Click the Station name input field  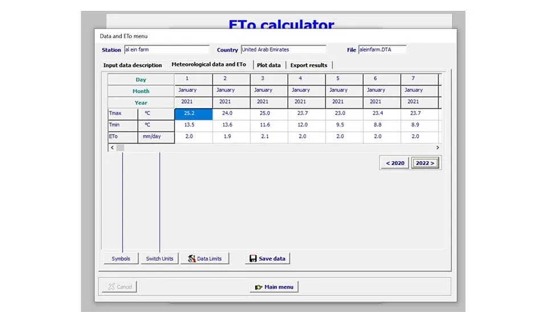[x=166, y=50]
